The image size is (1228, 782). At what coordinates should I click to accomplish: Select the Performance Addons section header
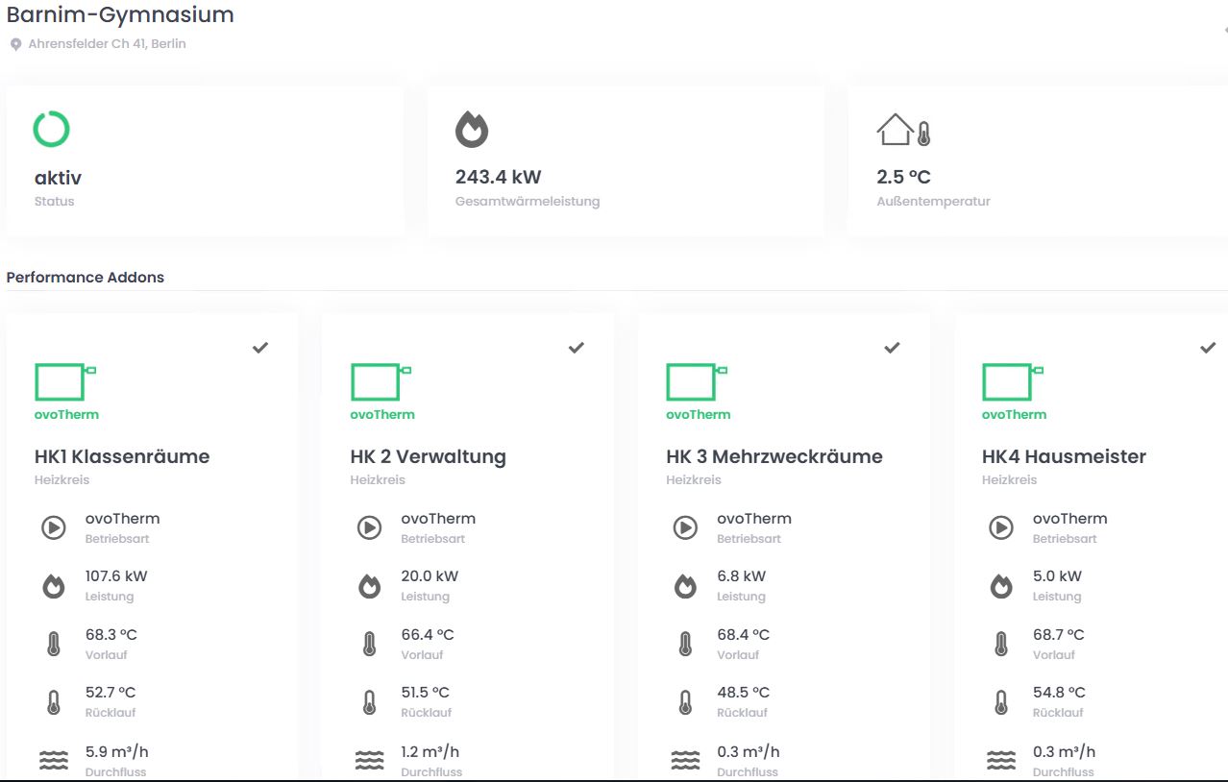click(x=86, y=278)
